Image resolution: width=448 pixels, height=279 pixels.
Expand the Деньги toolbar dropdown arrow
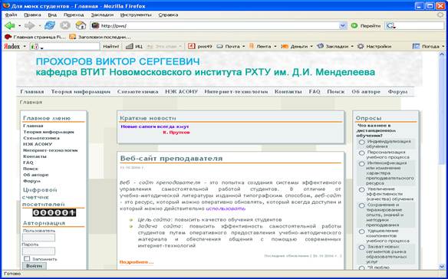311,46
